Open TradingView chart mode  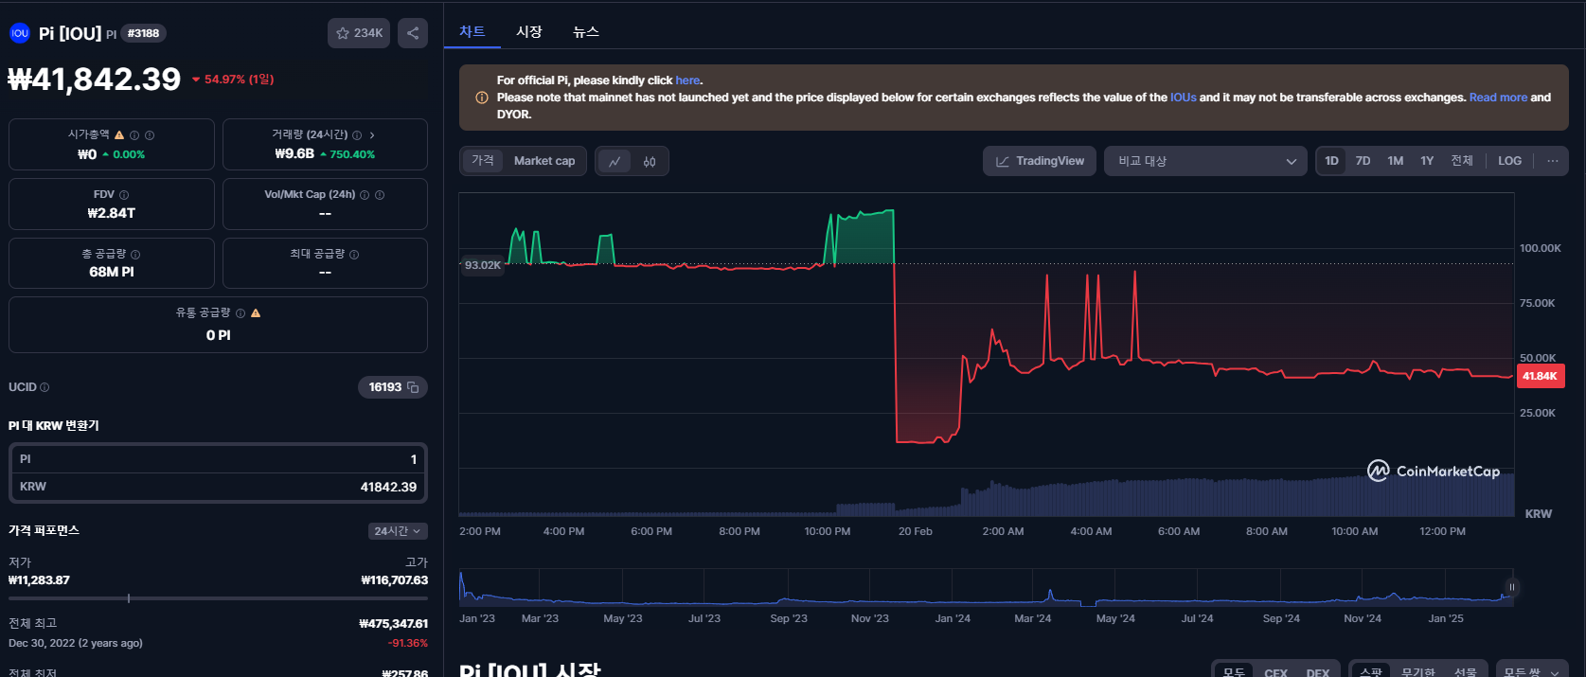1040,161
